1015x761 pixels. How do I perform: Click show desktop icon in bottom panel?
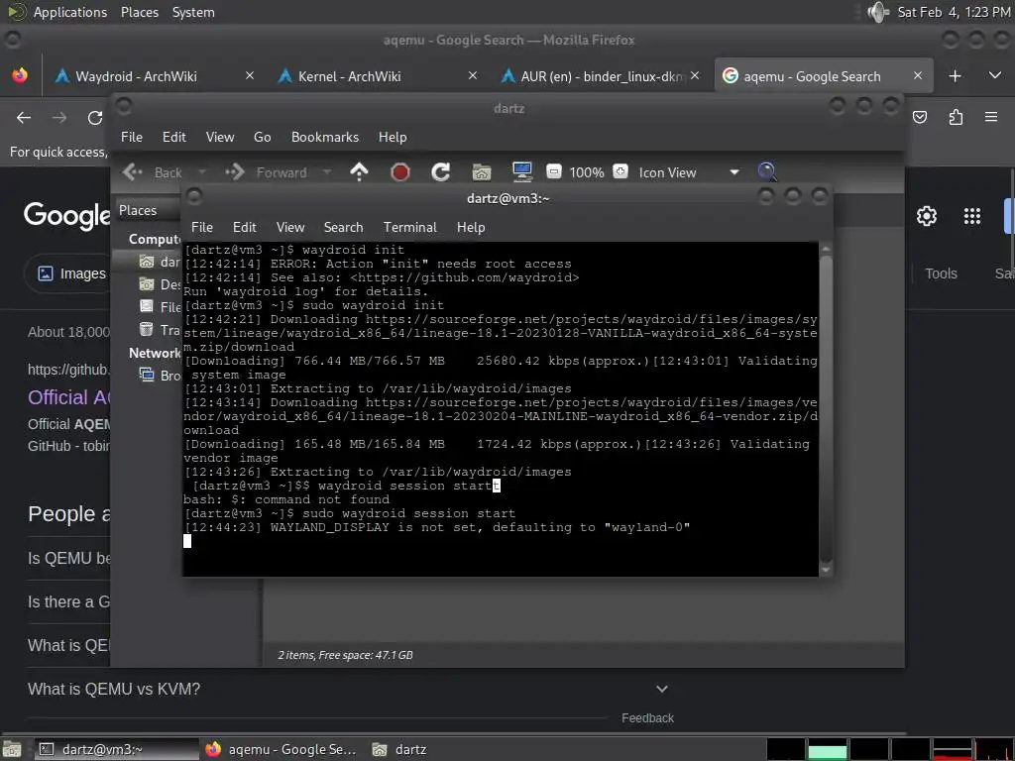(12, 749)
